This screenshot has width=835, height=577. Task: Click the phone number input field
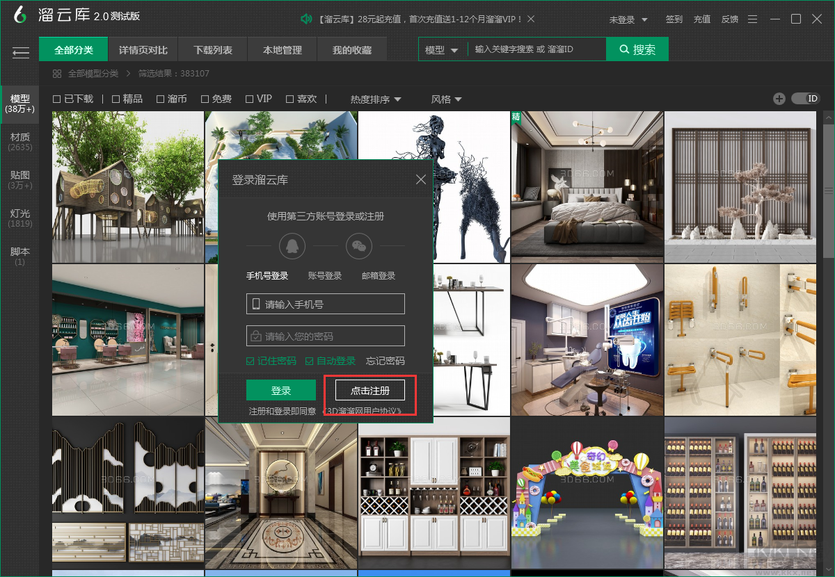(x=325, y=304)
